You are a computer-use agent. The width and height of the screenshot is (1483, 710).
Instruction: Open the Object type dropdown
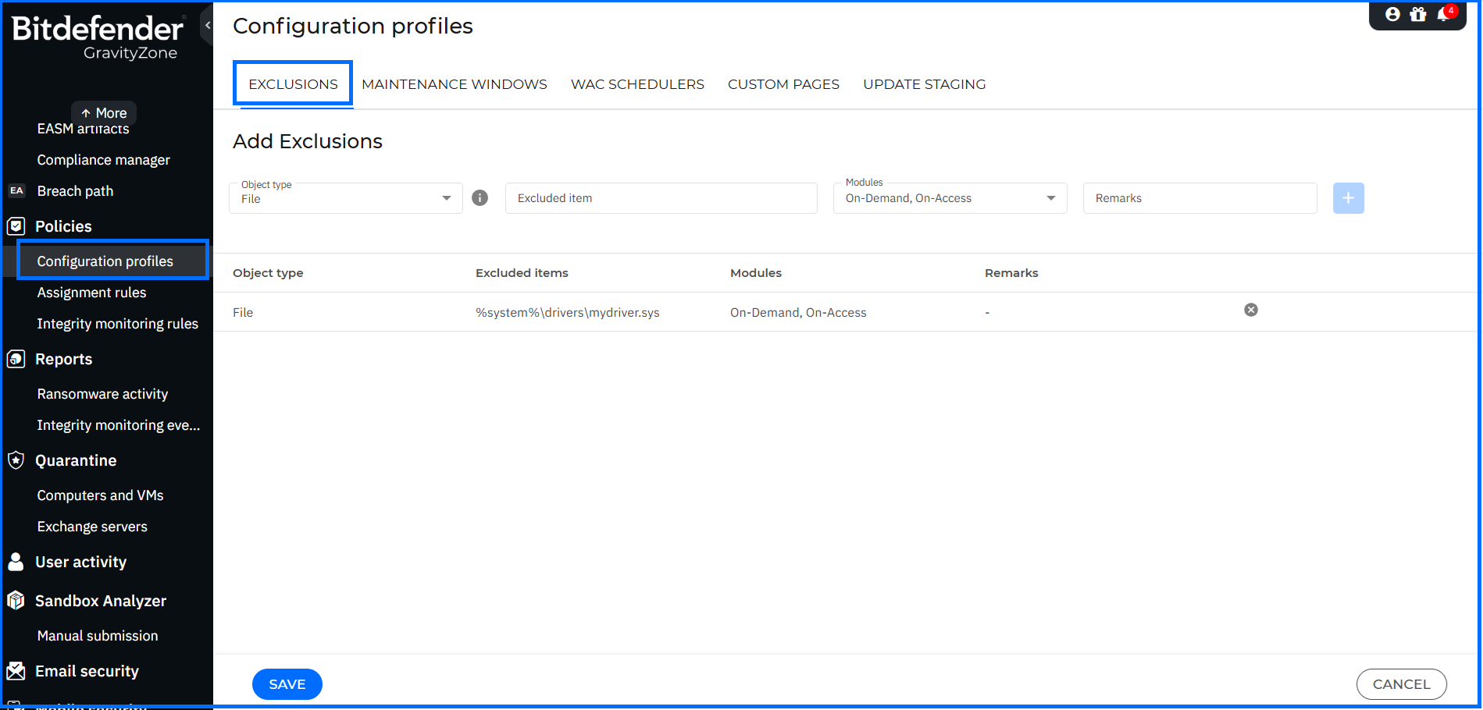coord(346,198)
